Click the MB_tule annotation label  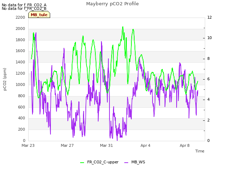tap(39, 15)
